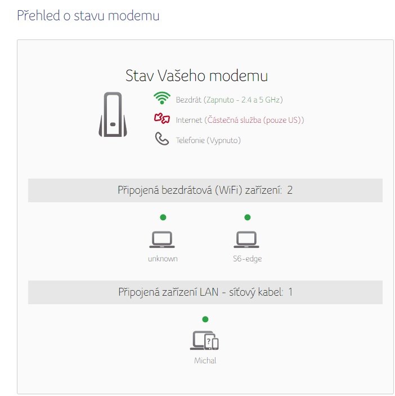
Task: Open Internet (Částečná služba) status link
Action: [240, 120]
